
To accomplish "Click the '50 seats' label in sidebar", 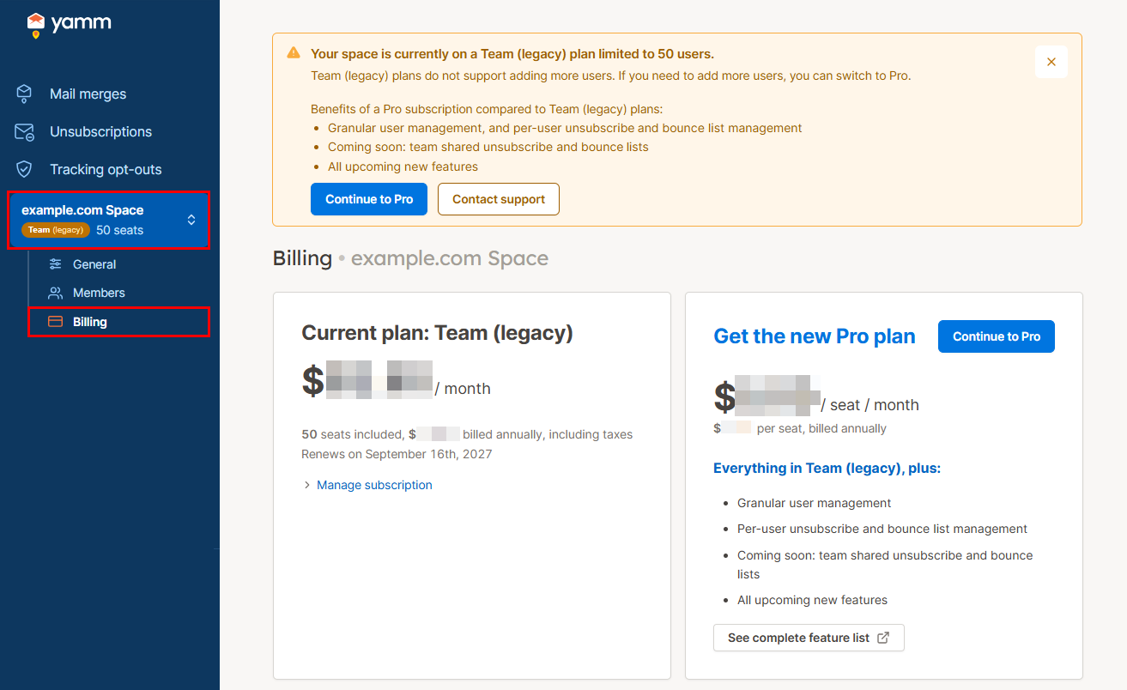I will click(120, 230).
